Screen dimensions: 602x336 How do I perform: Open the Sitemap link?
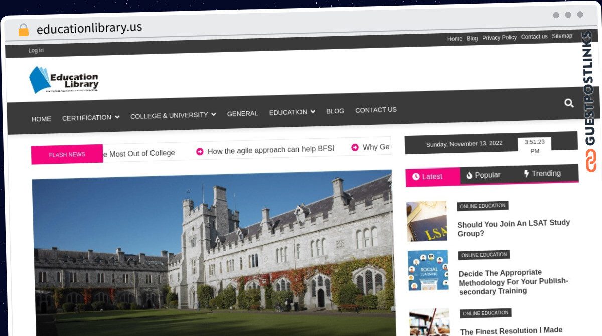[562, 36]
